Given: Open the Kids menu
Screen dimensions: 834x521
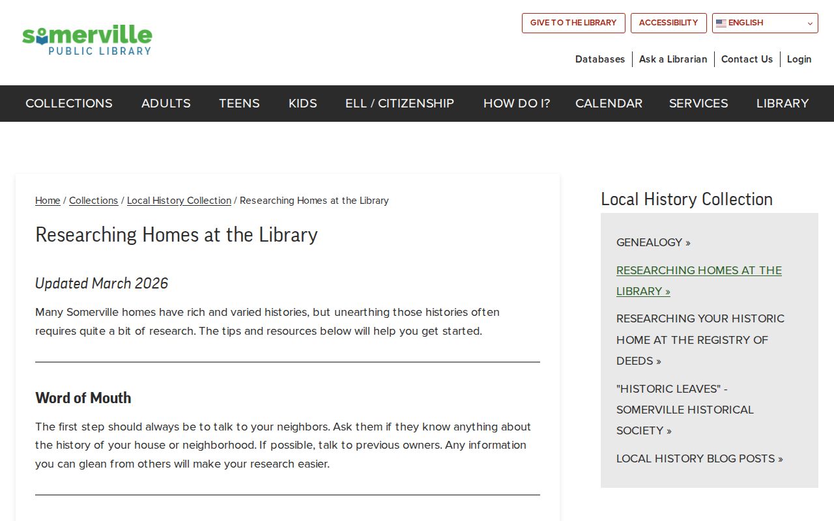Looking at the screenshot, I should (x=303, y=104).
